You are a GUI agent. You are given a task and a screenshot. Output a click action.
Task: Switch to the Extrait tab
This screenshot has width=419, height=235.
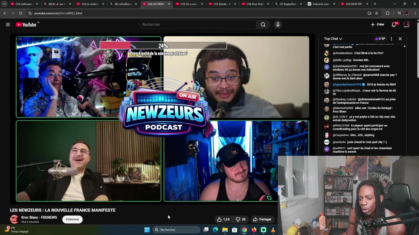(222, 4)
